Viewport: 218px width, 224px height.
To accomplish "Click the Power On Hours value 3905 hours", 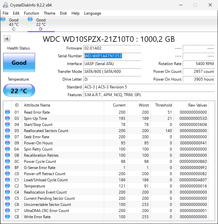I will coord(199,79).
